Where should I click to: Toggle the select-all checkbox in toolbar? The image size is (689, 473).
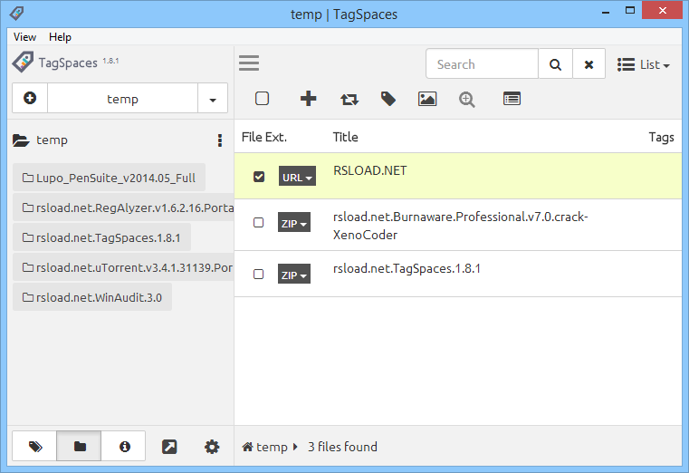[x=262, y=99]
